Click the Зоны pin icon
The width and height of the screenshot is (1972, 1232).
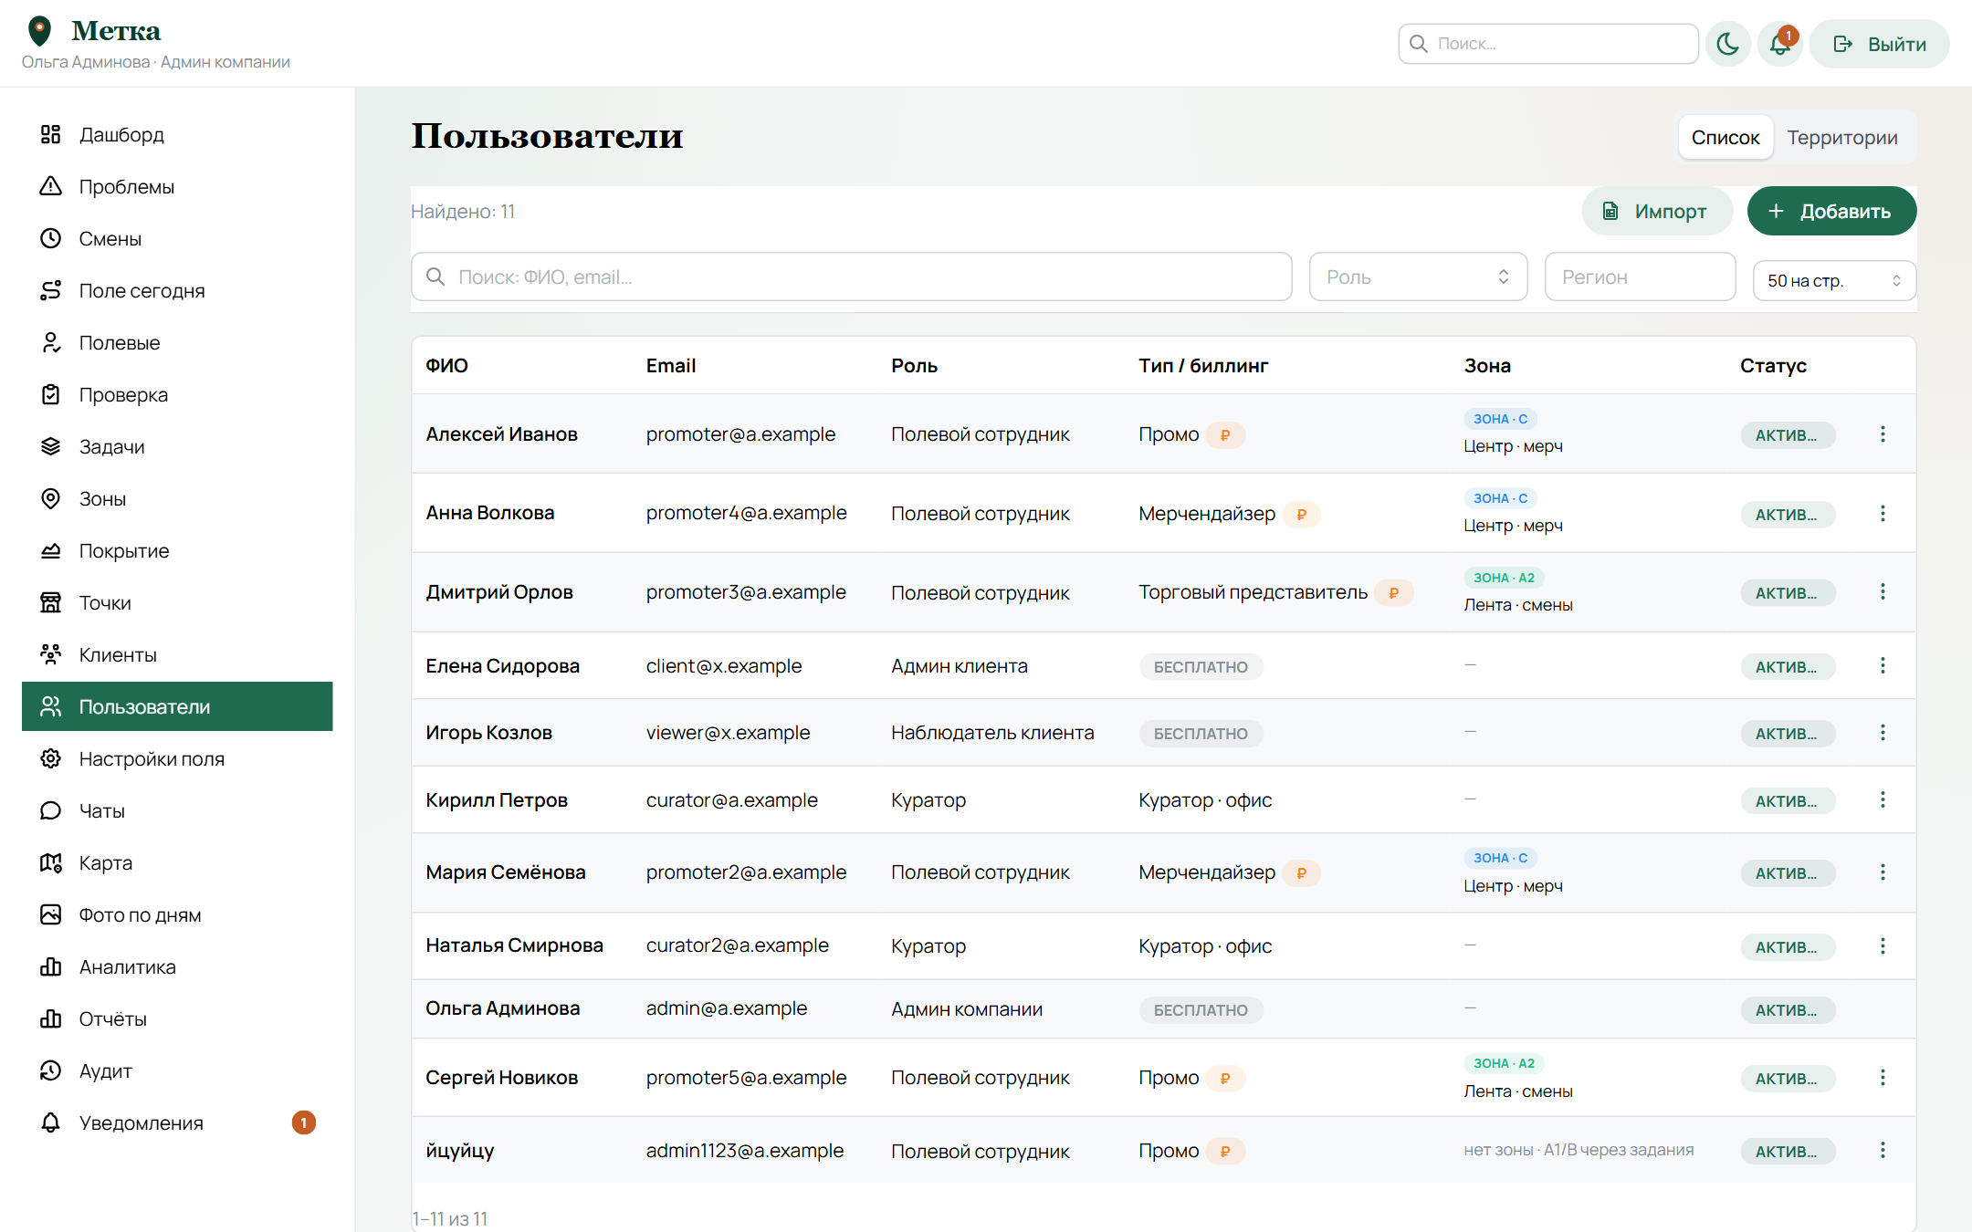coord(51,498)
